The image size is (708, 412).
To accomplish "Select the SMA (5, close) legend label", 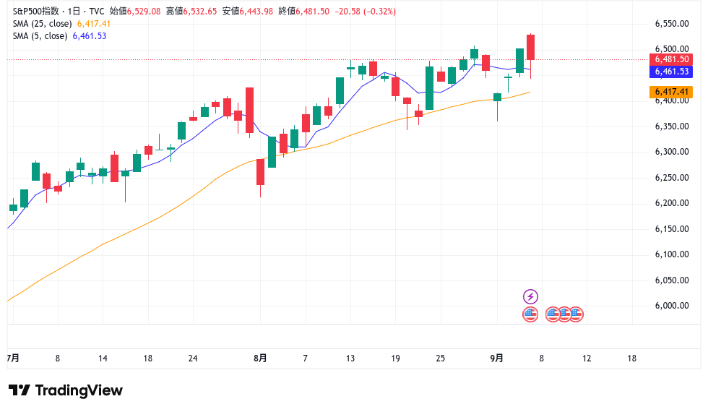I will (40, 35).
